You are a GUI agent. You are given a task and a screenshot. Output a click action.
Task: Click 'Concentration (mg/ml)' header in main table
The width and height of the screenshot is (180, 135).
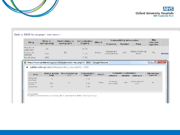tap(85, 42)
